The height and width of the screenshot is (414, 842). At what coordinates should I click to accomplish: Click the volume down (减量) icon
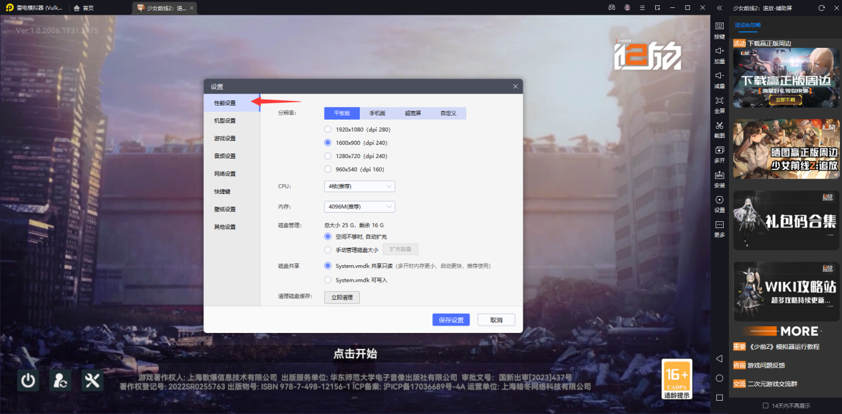(719, 75)
